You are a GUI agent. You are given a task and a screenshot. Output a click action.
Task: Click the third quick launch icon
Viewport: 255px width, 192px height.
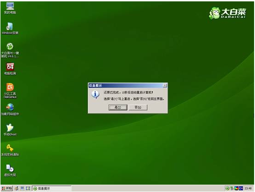click(28, 188)
